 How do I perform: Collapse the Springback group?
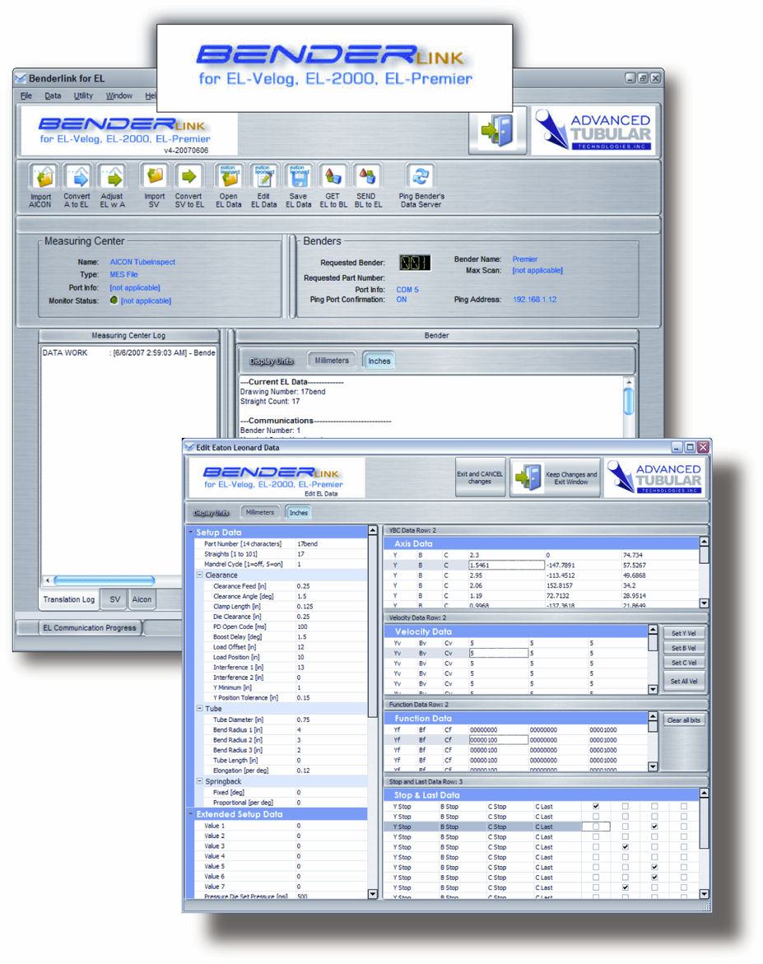pyautogui.click(x=199, y=780)
